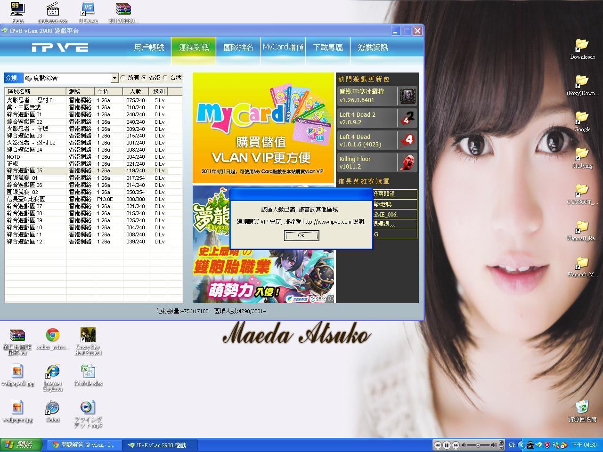Open the Fraps desktop shortcut
603x452 pixels.
click(17, 13)
